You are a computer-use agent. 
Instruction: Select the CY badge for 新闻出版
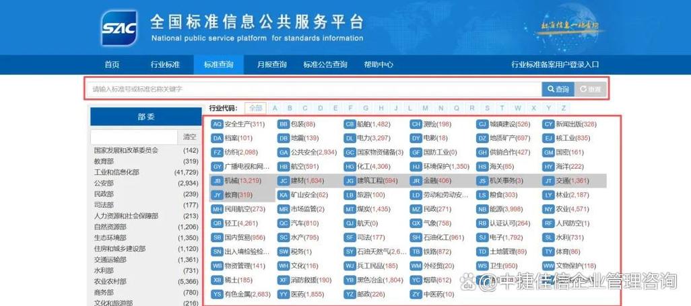(549, 124)
